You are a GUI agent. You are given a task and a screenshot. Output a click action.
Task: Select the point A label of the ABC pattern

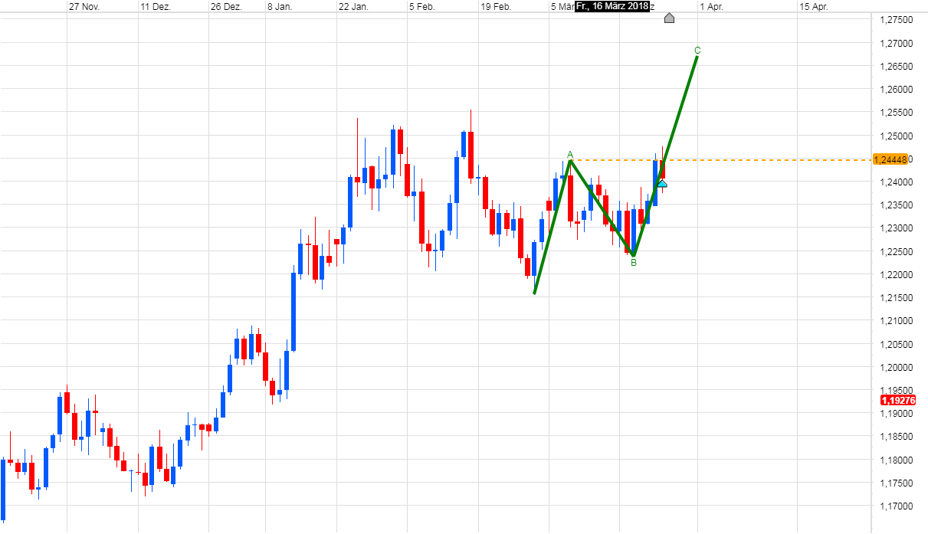(x=570, y=156)
